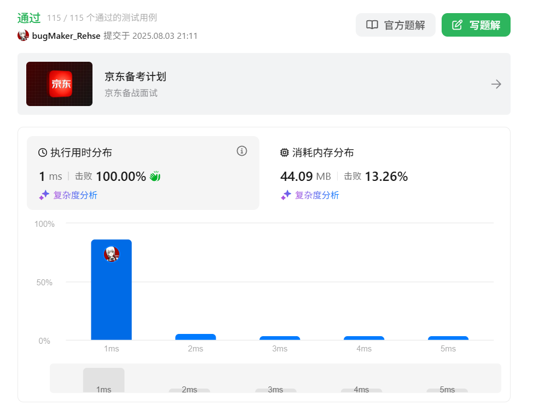The width and height of the screenshot is (556, 405).
Task: Click the green 写题解 button
Action: click(476, 25)
